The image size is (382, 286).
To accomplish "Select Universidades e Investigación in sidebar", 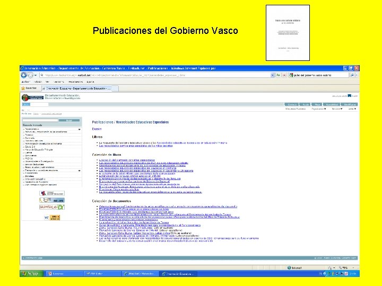I will pos(39,161).
